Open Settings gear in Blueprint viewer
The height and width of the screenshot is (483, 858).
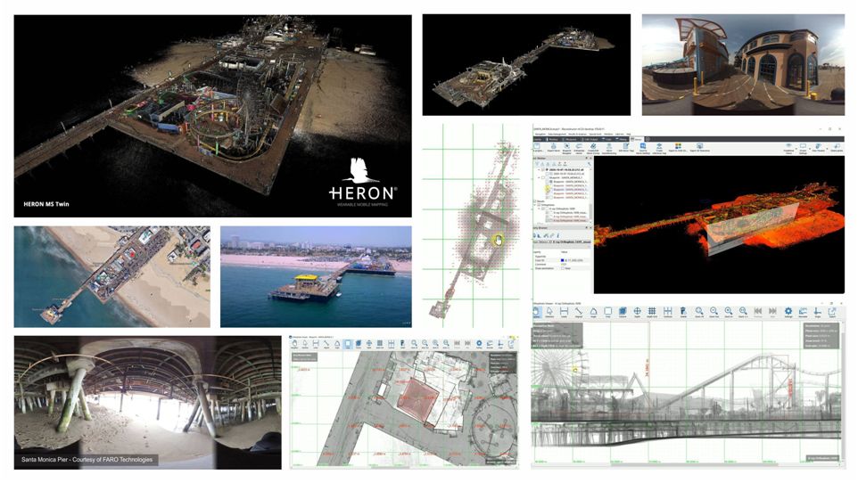(x=479, y=345)
